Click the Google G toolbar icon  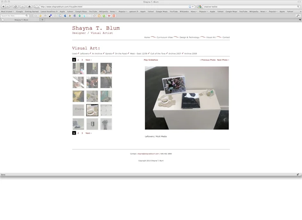[60, 16]
